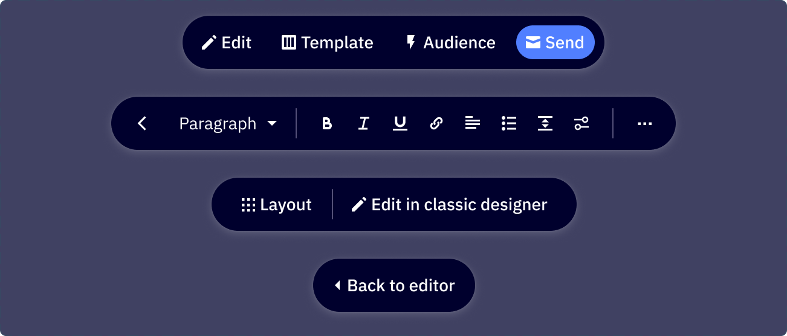
Task: Open the Paragraph style dropdown
Action: point(228,123)
